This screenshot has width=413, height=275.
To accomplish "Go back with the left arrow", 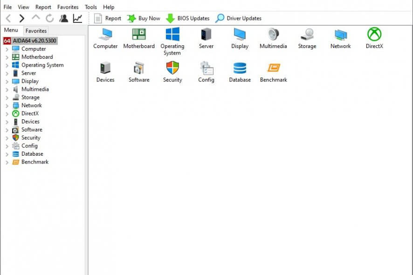I will pos(8,19).
